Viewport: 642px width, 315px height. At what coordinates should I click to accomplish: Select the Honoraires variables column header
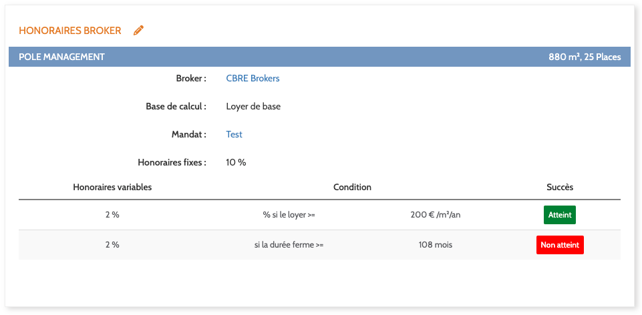112,187
